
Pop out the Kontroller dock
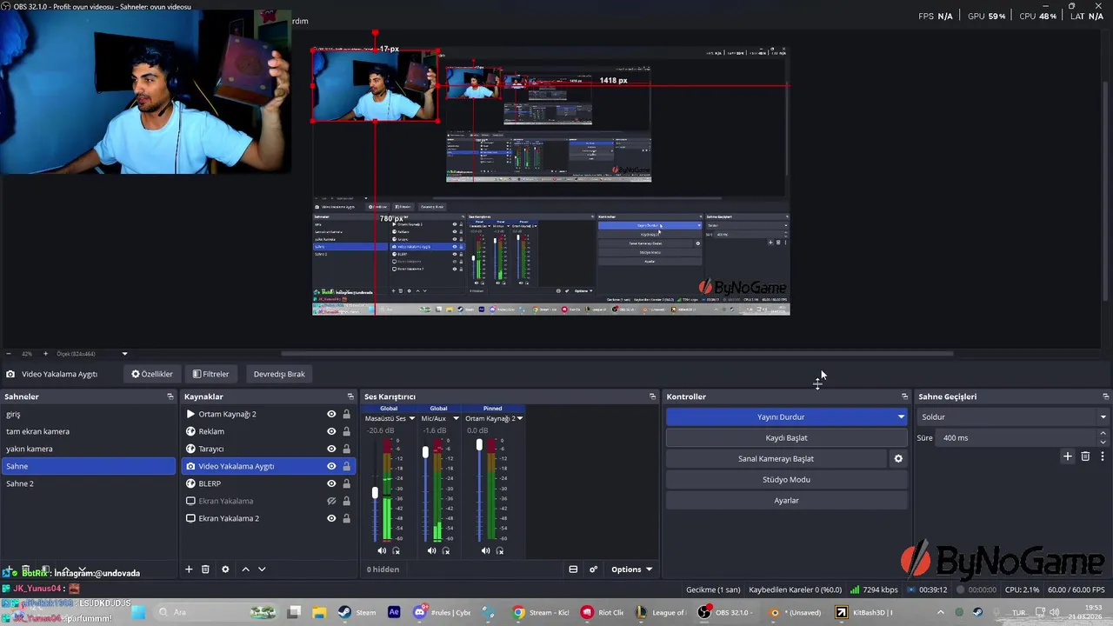[904, 396]
